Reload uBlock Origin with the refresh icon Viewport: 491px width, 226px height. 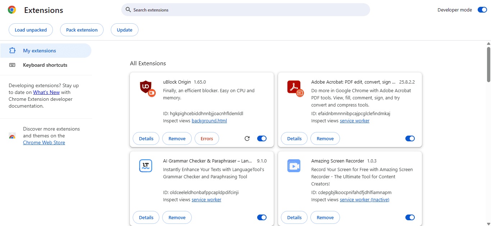(247, 138)
